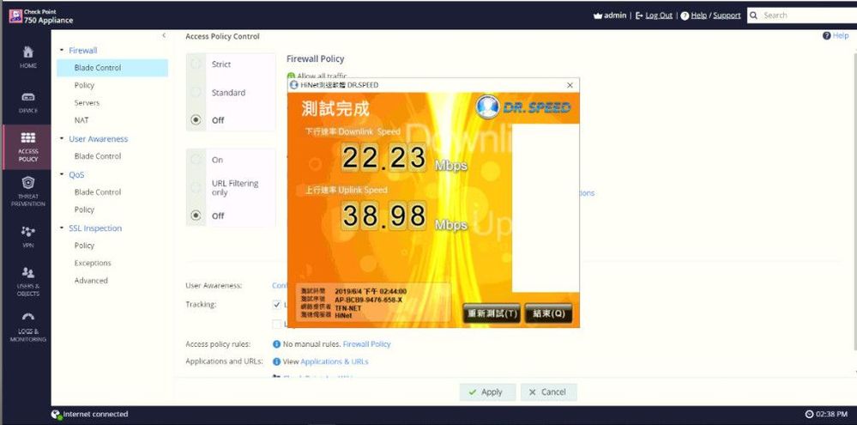Click the Apply button
This screenshot has width=857, height=425.
[x=487, y=392]
